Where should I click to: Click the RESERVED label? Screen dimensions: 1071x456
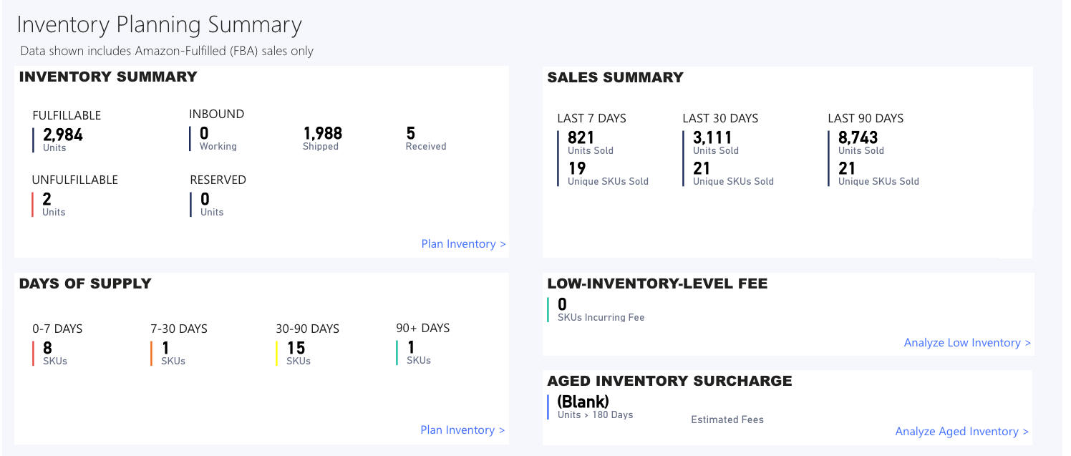point(218,180)
